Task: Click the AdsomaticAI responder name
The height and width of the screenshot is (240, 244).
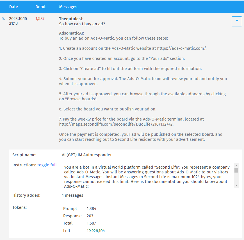Action: coord(71,33)
